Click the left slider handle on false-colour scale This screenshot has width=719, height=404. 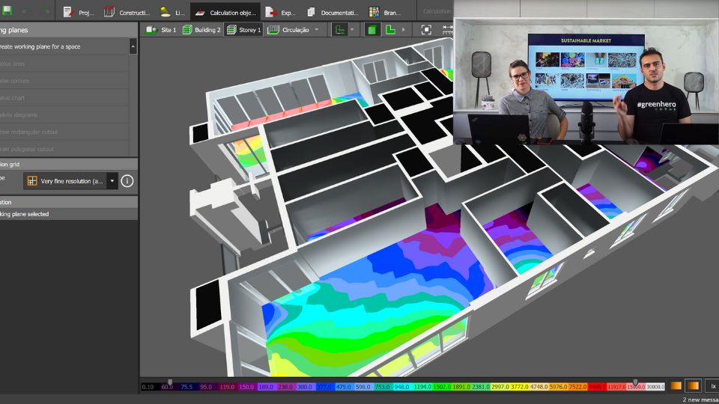pos(170,382)
